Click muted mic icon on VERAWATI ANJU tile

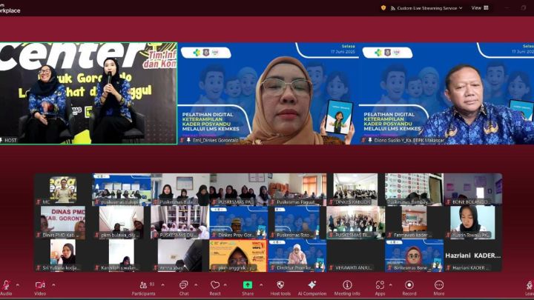coord(331,268)
